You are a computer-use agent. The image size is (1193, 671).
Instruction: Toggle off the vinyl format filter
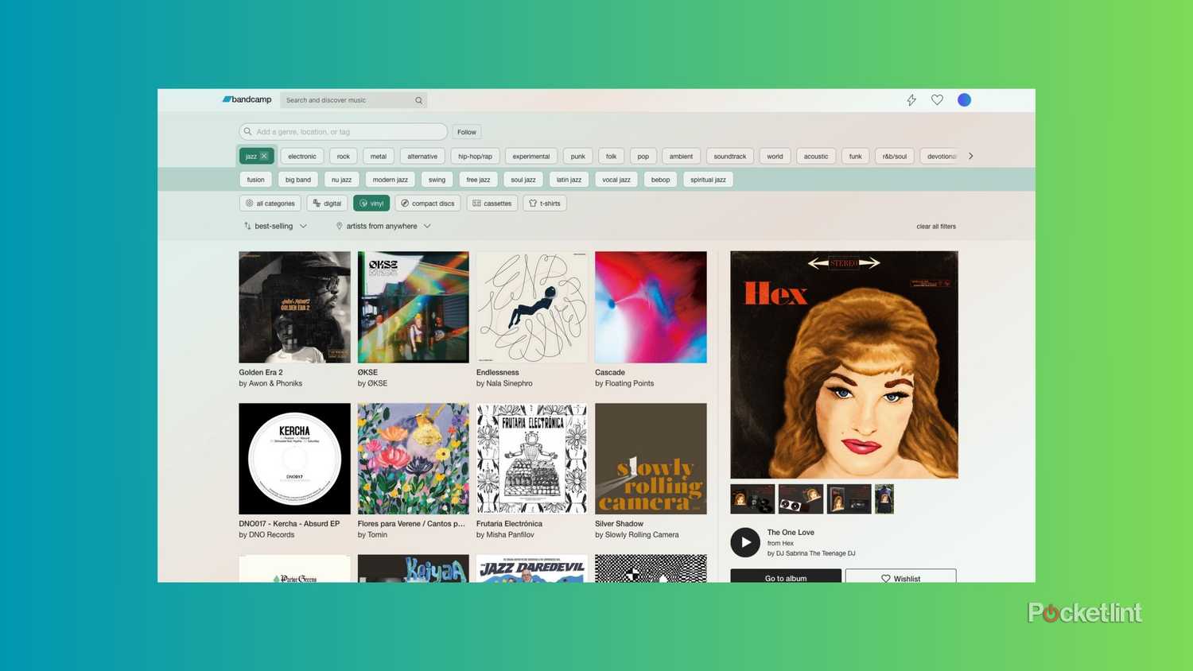click(371, 203)
